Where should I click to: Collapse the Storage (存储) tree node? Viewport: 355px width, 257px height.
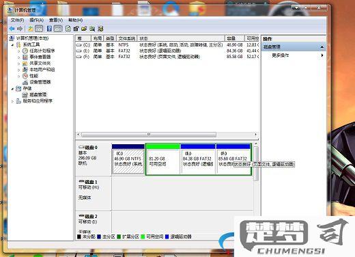tap(13, 89)
